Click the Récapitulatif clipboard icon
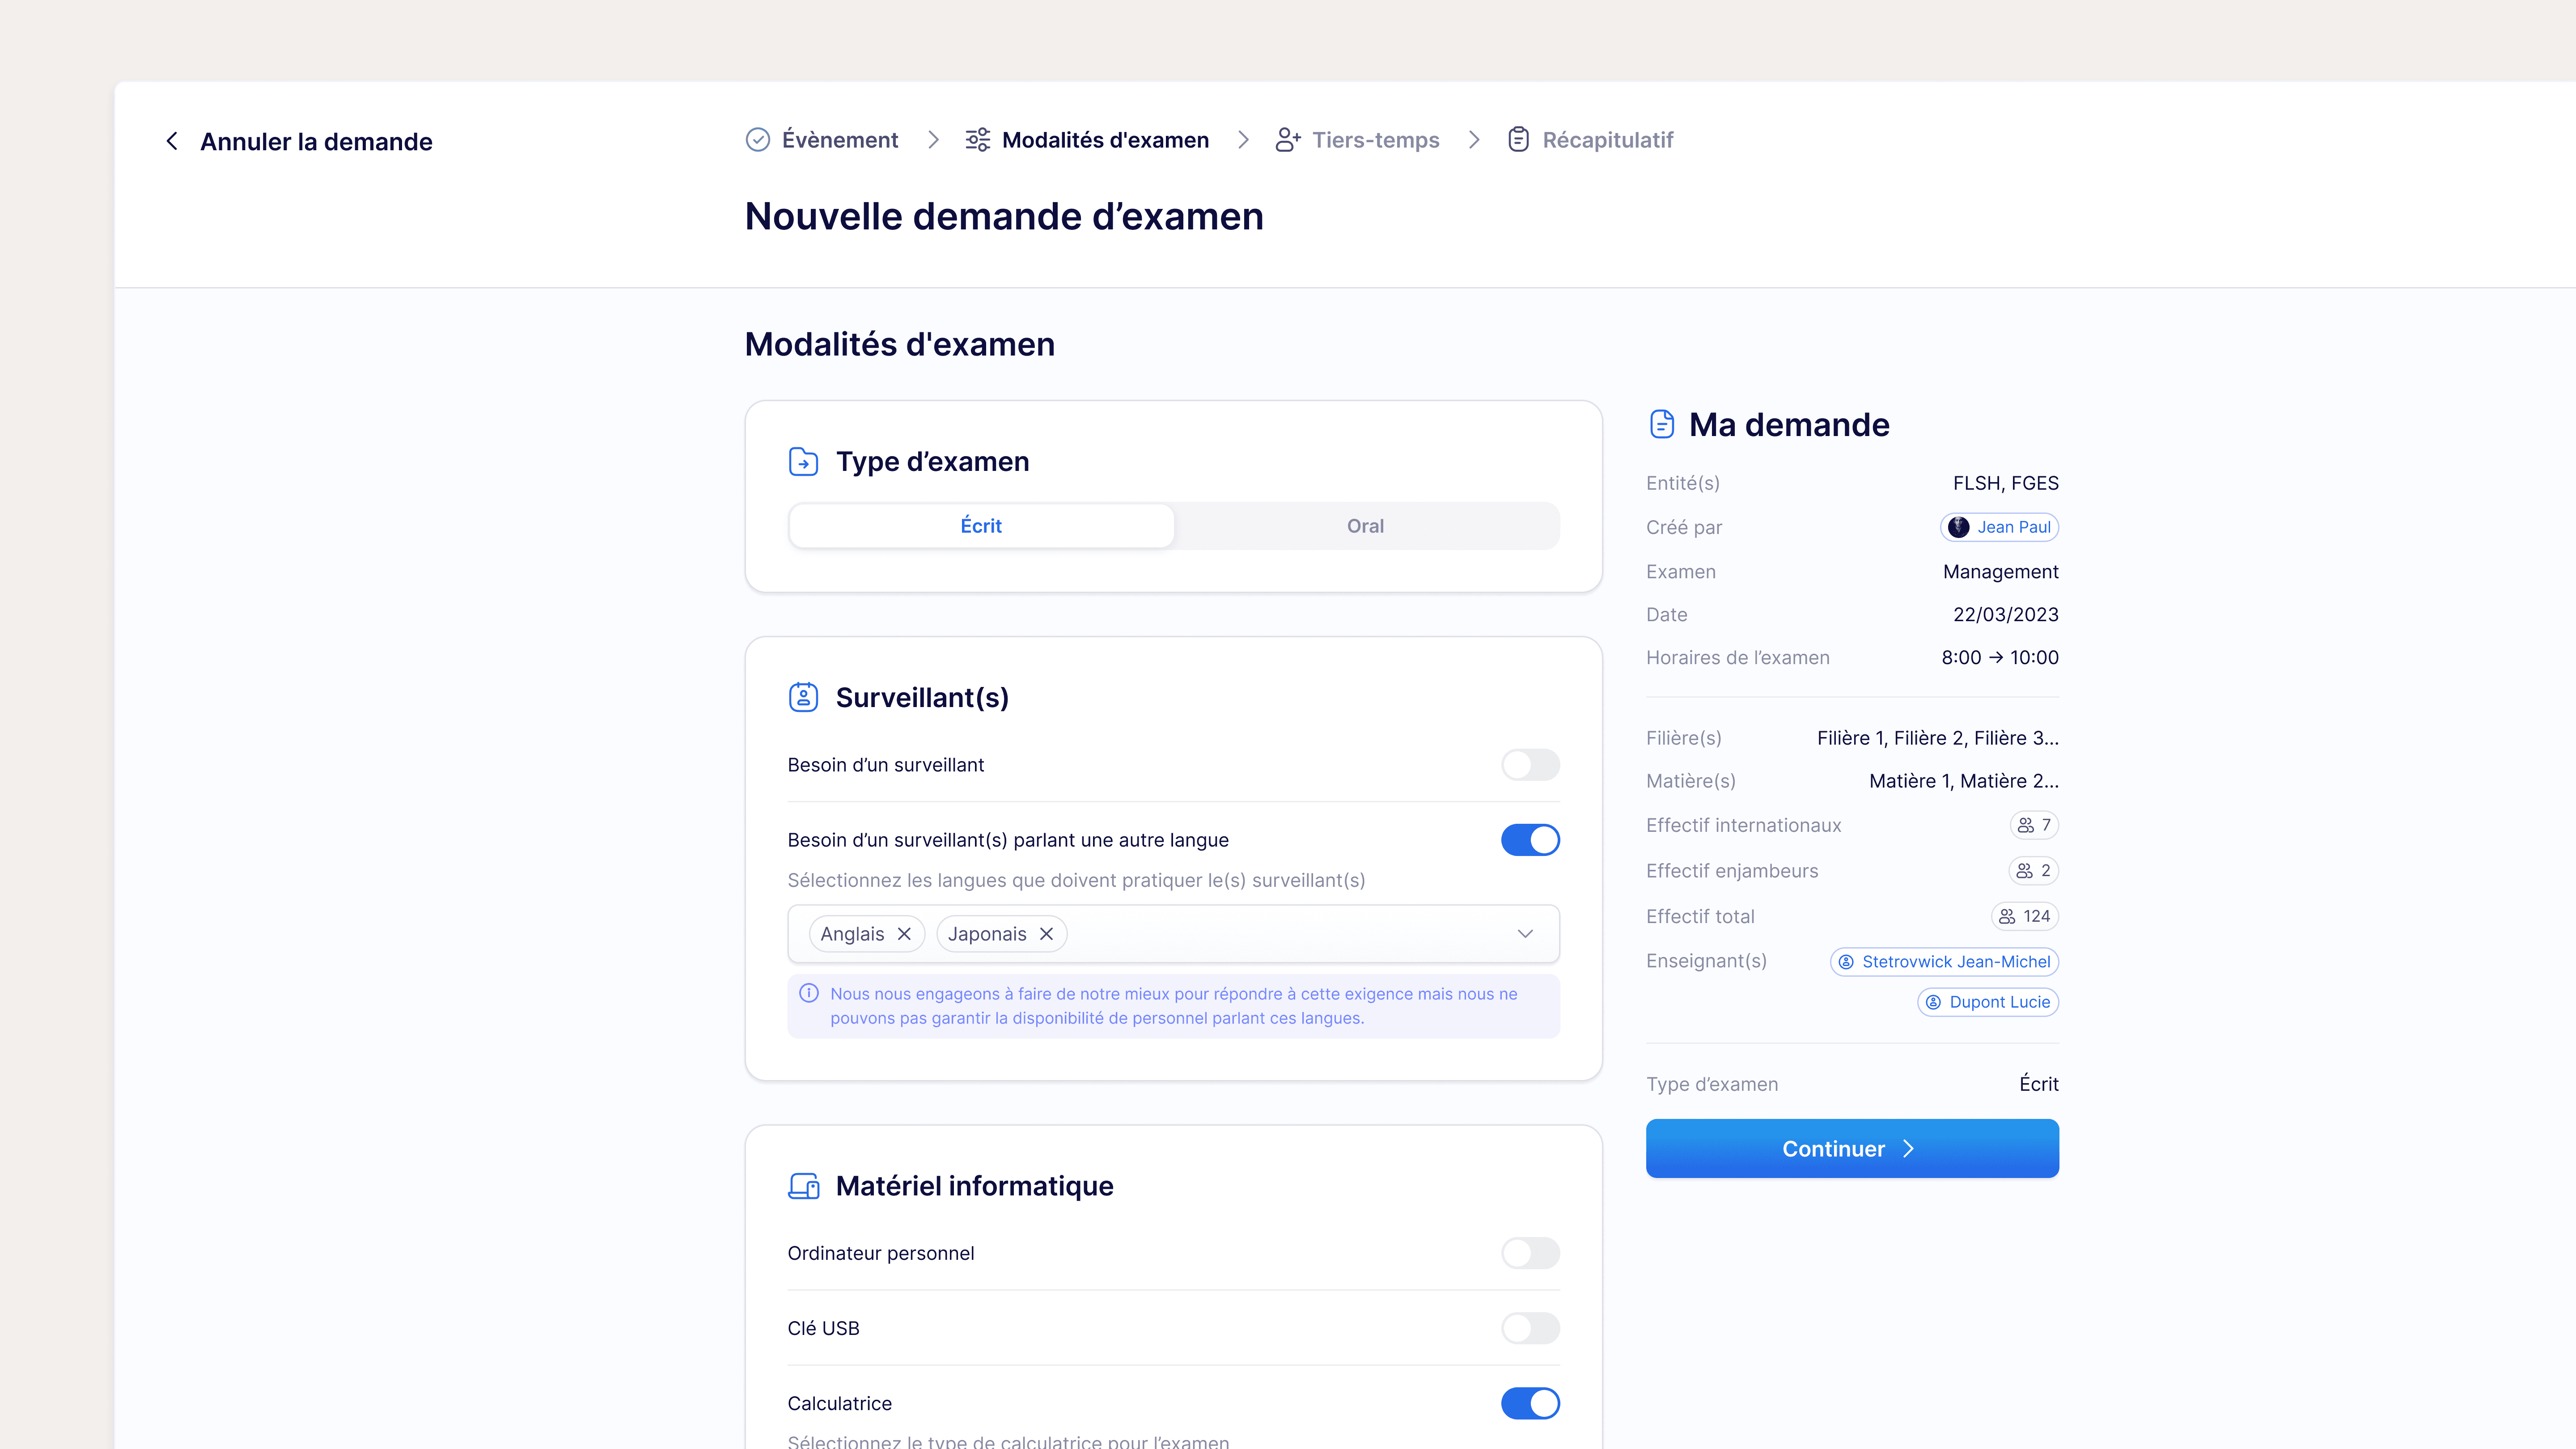Viewport: 2576px width, 1449px height. pos(1518,140)
